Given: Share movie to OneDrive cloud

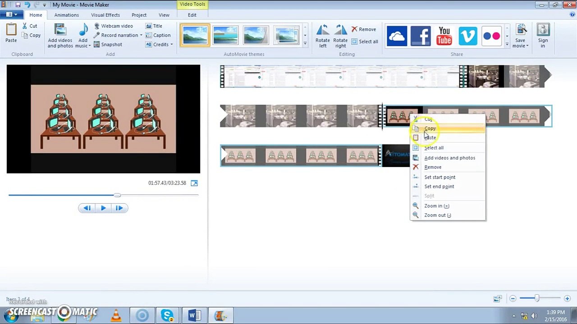Looking at the screenshot, I should coord(397,36).
